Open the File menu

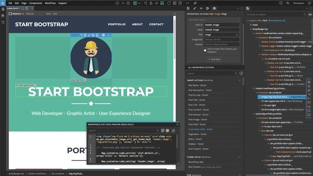10,3
